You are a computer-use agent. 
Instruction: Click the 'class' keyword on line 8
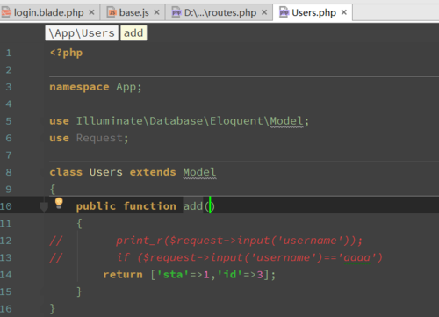(66, 172)
